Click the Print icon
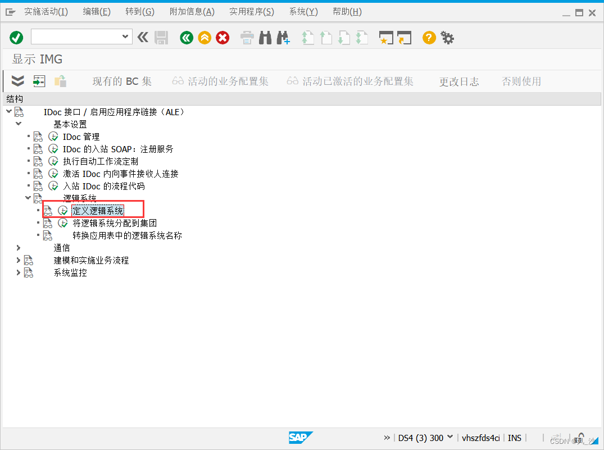 point(247,38)
